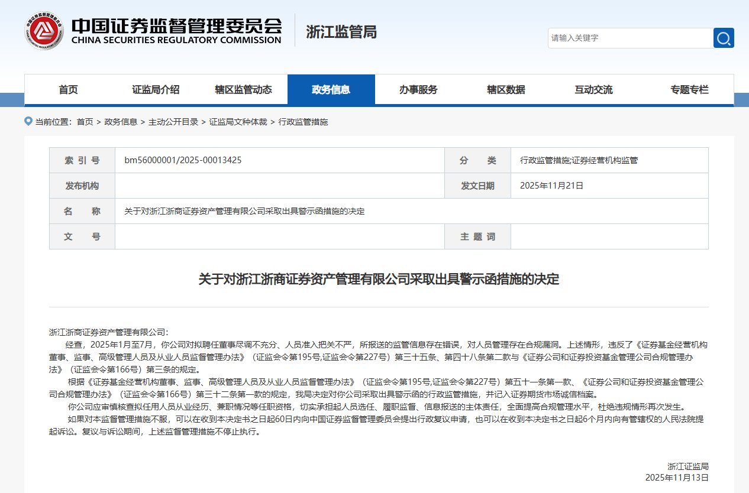Open the 证监局介绍 menu section
Screen dimensions: 749x493
coord(156,89)
